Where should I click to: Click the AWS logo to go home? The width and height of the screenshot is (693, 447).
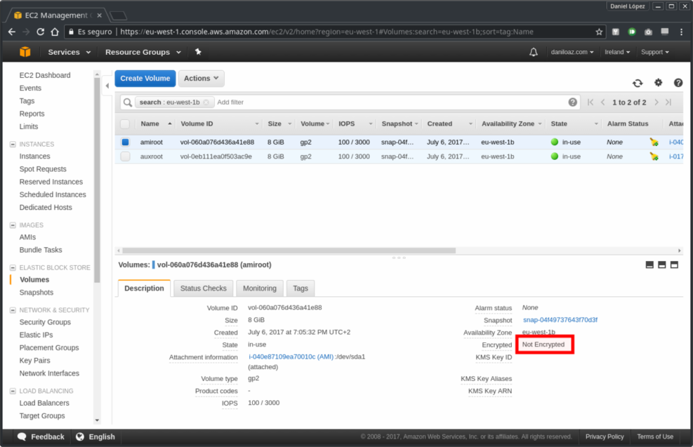(x=26, y=51)
